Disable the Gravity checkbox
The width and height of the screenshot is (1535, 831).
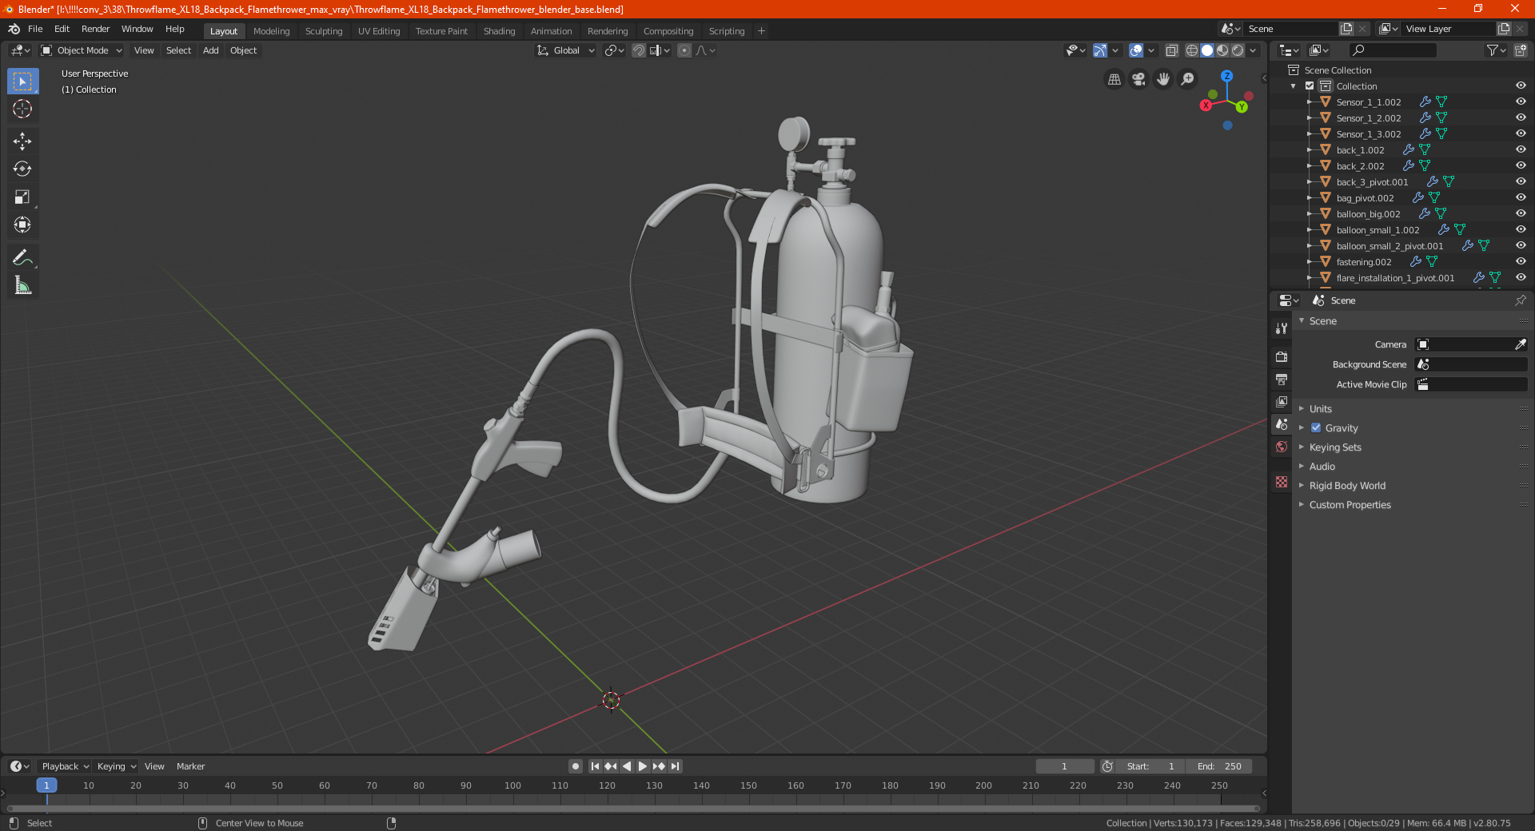pos(1316,427)
